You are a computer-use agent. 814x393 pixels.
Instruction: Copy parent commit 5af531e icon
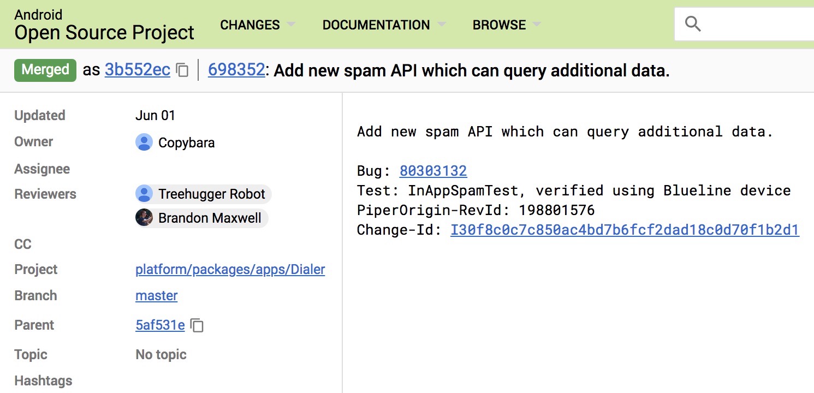point(197,326)
